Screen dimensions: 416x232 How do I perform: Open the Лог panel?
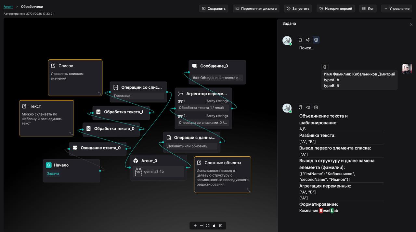tap(368, 8)
